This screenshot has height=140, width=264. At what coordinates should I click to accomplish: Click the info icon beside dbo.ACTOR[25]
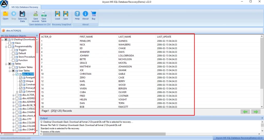pyautogui.click(x=3, y=31)
